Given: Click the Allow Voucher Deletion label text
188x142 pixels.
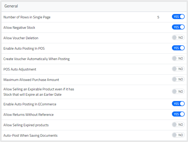Looking at the screenshot, I should [21, 38].
